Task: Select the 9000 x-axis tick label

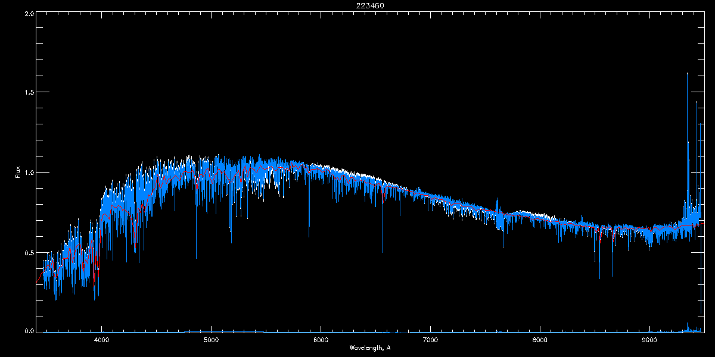Action: click(x=649, y=340)
